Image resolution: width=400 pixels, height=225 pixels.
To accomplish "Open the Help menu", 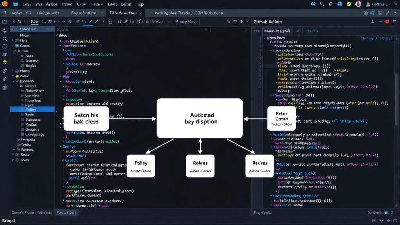I will pos(139,4).
